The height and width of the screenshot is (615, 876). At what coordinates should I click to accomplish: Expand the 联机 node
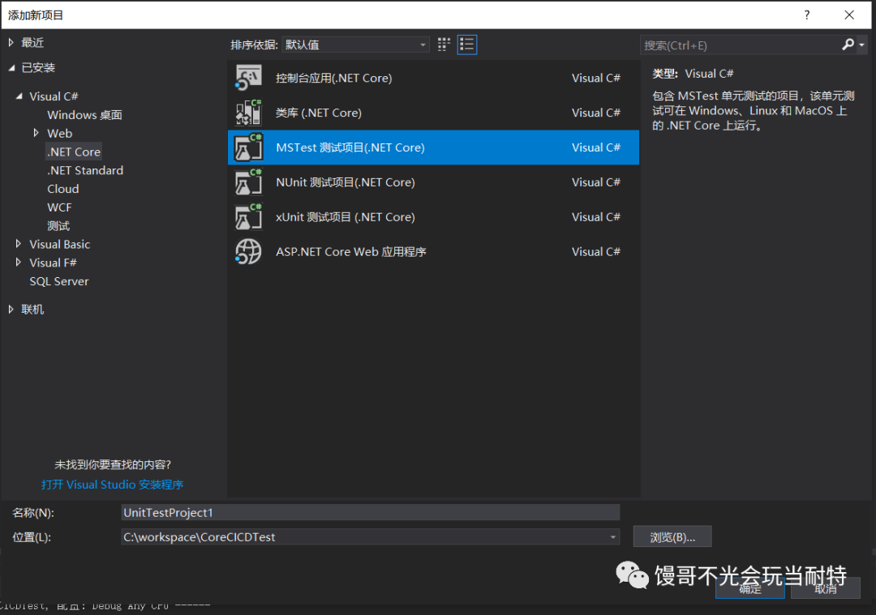[11, 310]
